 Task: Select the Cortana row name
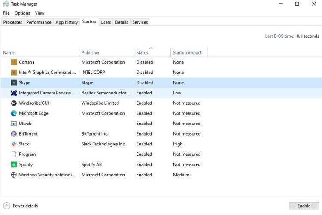[27, 62]
